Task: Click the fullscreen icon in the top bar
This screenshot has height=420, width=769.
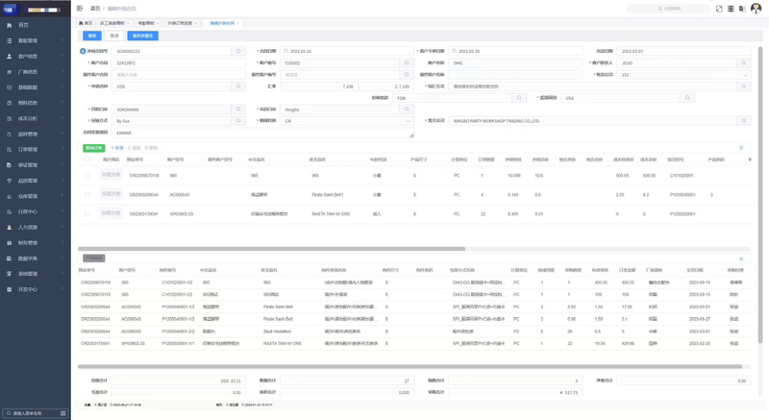Action: coord(719,9)
